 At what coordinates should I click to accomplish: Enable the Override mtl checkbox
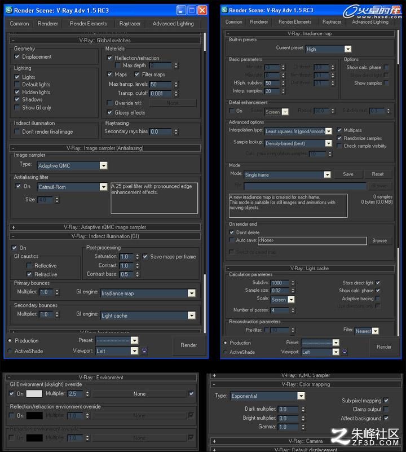point(109,103)
